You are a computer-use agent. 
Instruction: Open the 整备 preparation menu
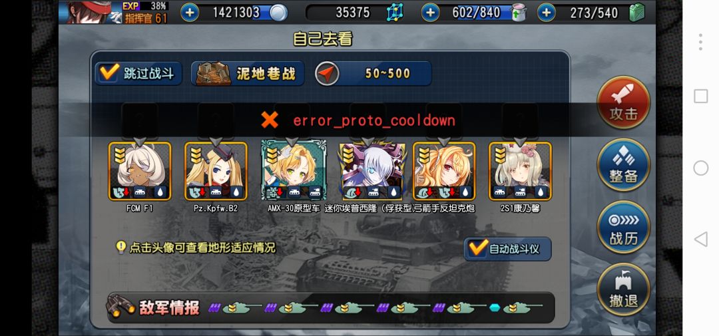tap(623, 164)
